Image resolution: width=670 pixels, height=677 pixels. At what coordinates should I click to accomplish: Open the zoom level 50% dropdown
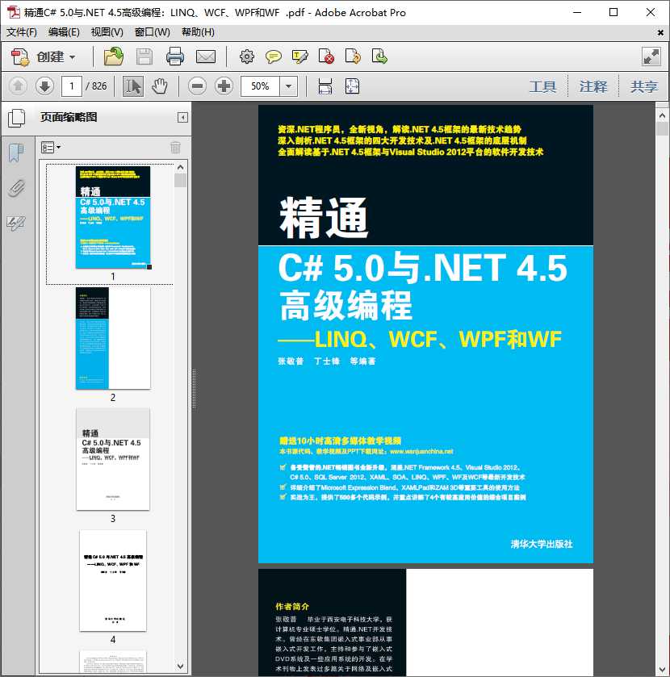click(x=287, y=86)
